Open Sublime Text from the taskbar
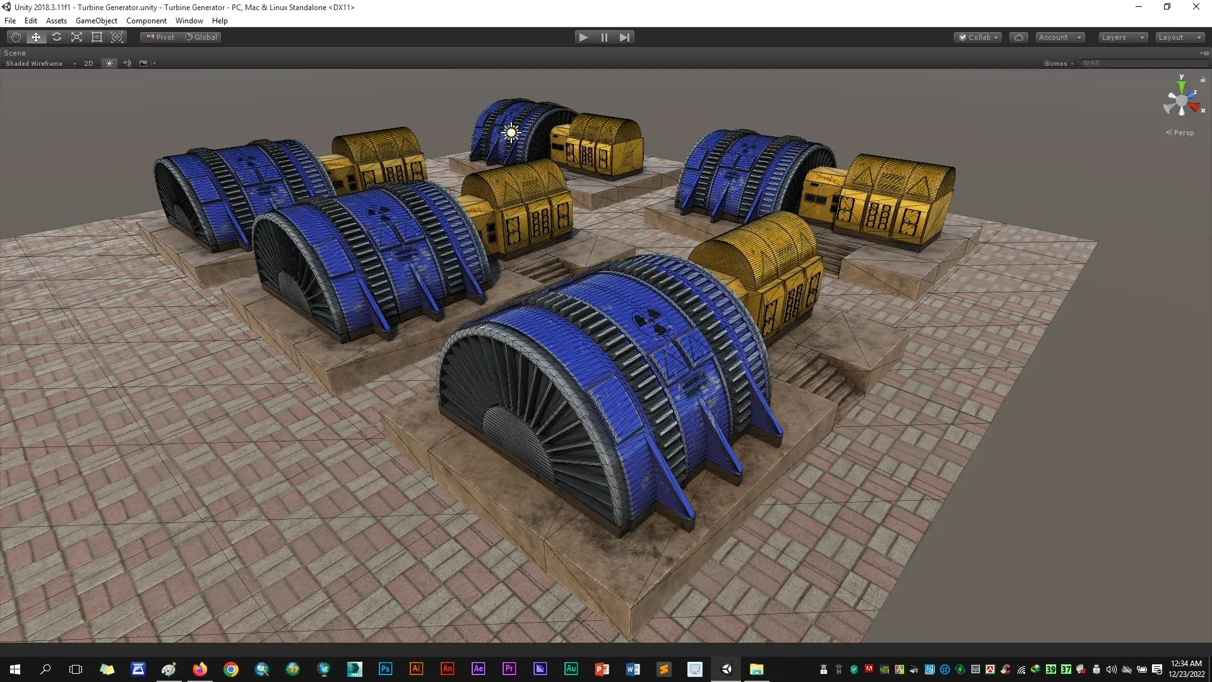Viewport: 1212px width, 682px height. coord(663,669)
